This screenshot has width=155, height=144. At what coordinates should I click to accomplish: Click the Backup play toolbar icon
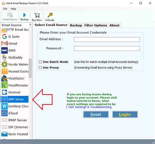tap(25, 15)
